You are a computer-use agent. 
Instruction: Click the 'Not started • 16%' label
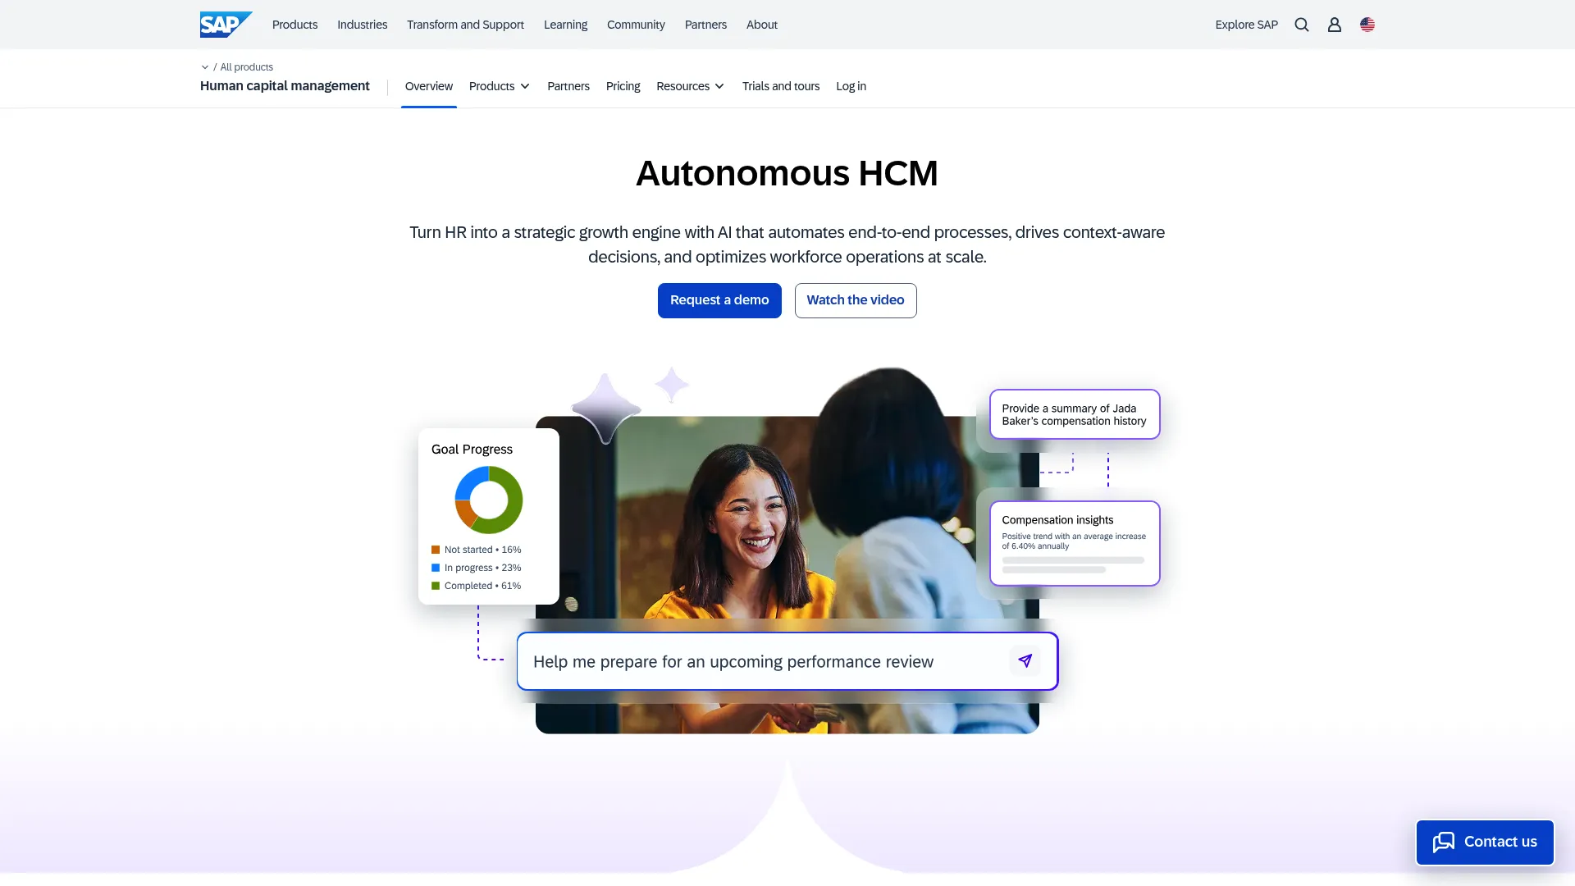[x=482, y=550]
